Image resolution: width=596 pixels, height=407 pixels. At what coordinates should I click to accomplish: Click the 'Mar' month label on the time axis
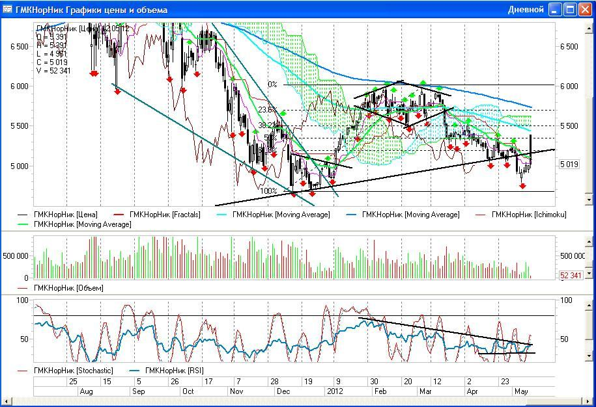tap(425, 391)
